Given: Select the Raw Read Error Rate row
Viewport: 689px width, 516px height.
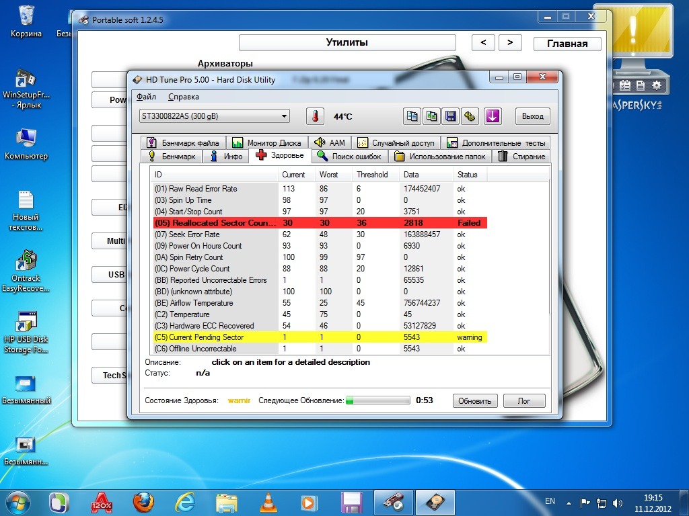Looking at the screenshot, I should [320, 189].
